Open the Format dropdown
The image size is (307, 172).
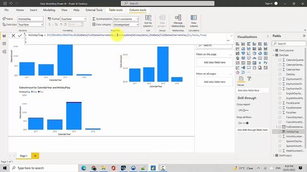[x=73, y=19]
